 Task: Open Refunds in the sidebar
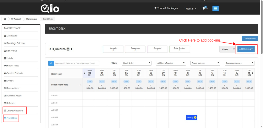(9, 103)
